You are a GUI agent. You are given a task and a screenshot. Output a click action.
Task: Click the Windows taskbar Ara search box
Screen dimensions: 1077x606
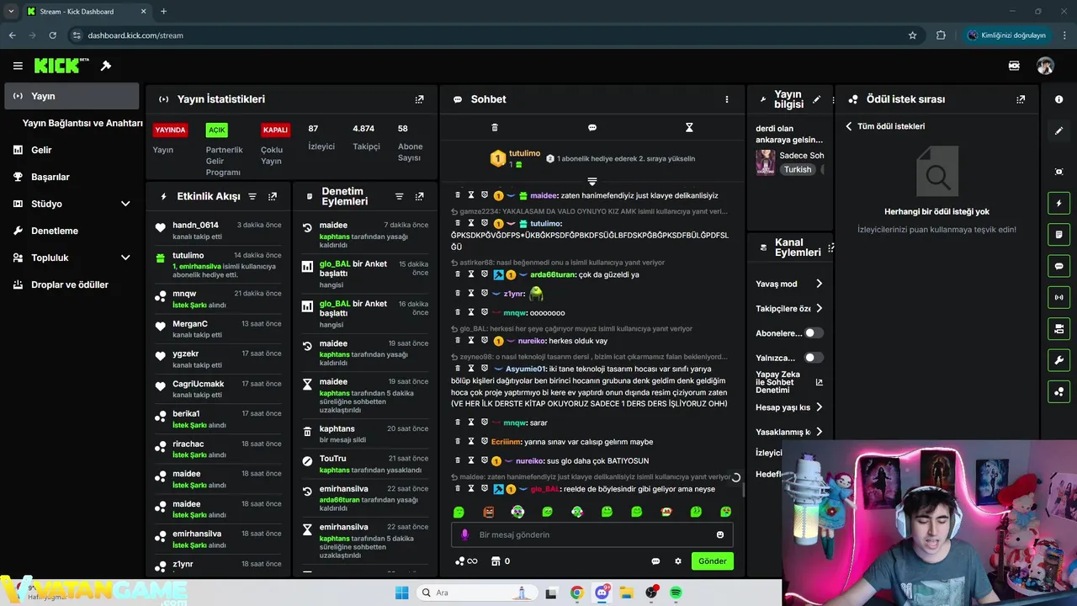tap(476, 593)
